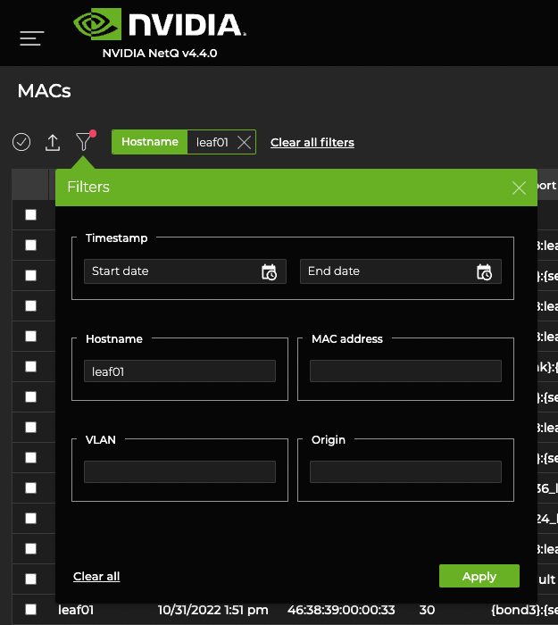Click the Clear all link in Filters
The height and width of the screenshot is (625, 558).
pos(96,577)
